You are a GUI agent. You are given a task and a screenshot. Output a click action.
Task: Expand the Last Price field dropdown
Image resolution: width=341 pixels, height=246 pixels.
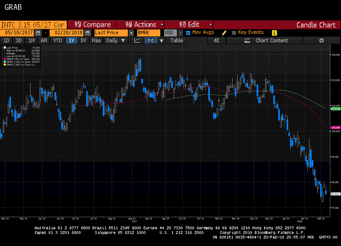131,33
